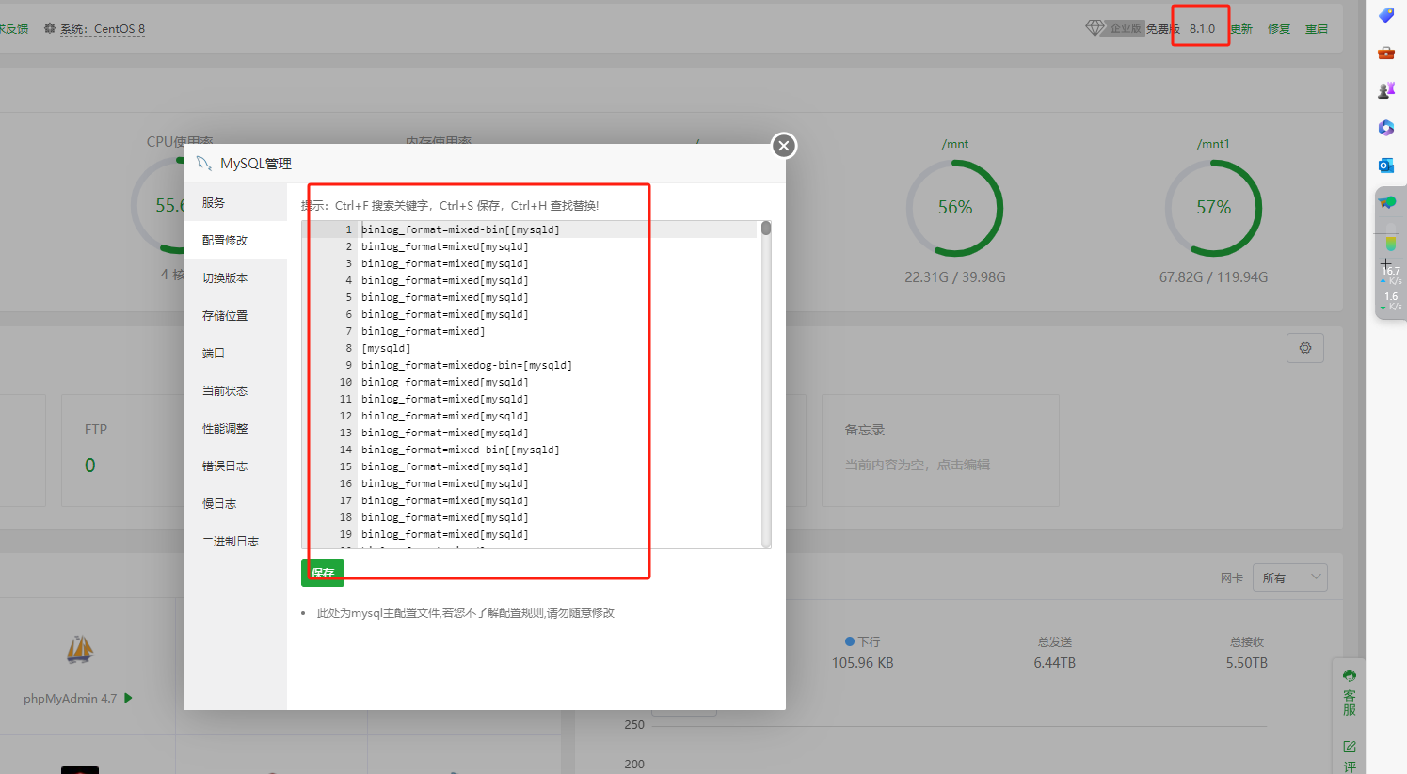Click line 8 text [mysqld]
This screenshot has width=1407, height=774.
(386, 348)
